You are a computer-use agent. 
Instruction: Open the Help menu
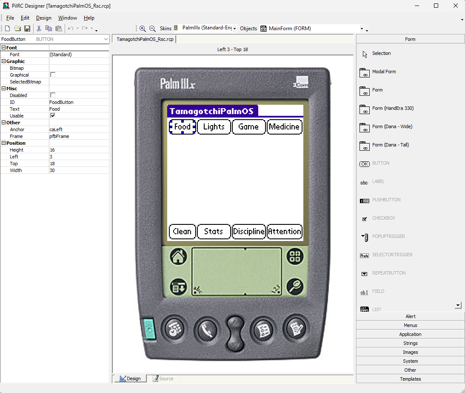[89, 18]
